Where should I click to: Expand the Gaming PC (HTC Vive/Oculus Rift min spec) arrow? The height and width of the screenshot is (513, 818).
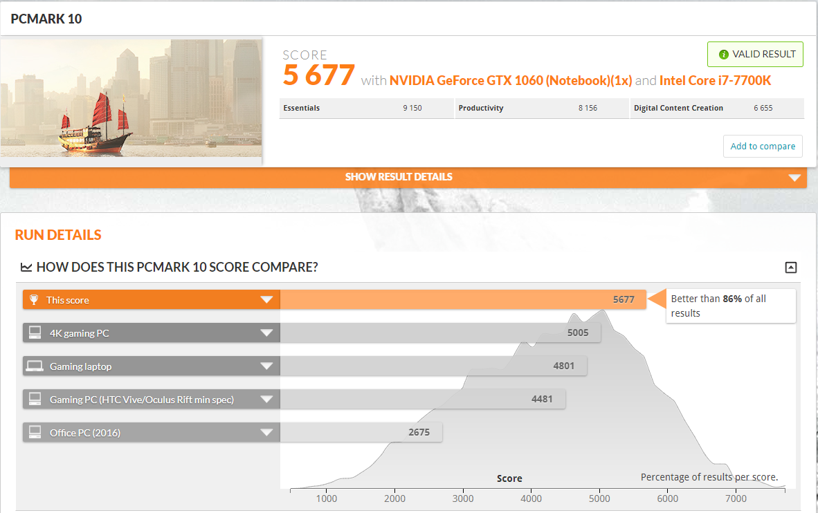(266, 400)
